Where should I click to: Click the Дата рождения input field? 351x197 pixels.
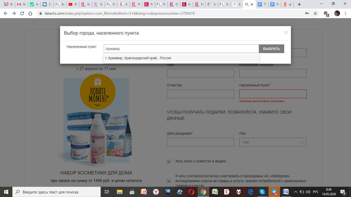tap(200, 142)
